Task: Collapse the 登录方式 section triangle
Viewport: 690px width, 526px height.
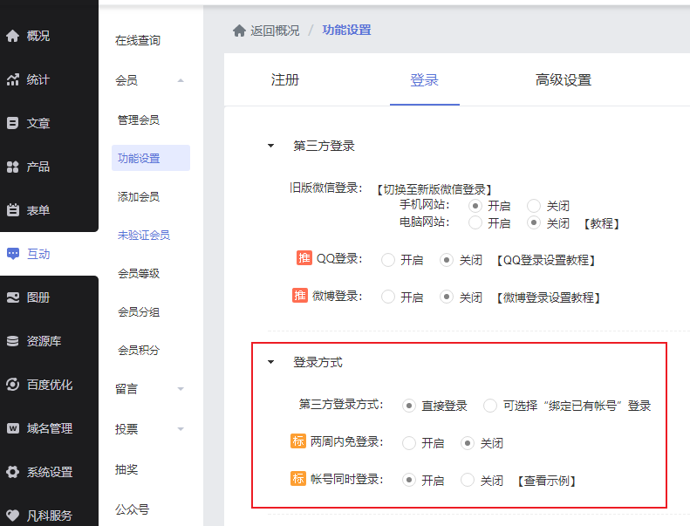Action: click(x=271, y=362)
